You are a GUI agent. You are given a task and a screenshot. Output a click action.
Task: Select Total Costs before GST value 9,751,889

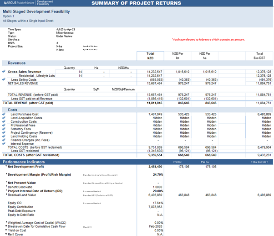click(155, 147)
